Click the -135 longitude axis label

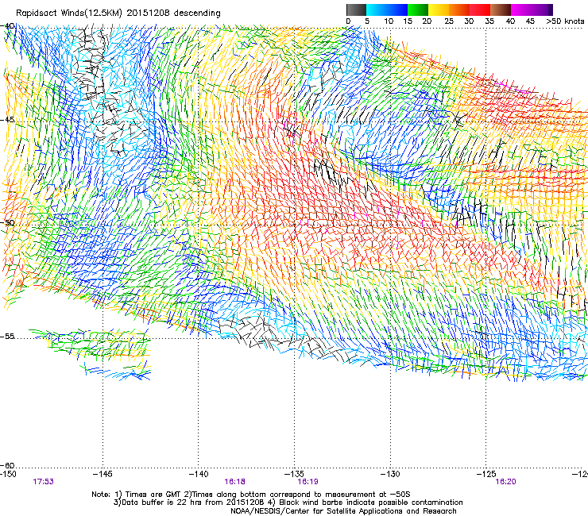pyautogui.click(x=294, y=474)
